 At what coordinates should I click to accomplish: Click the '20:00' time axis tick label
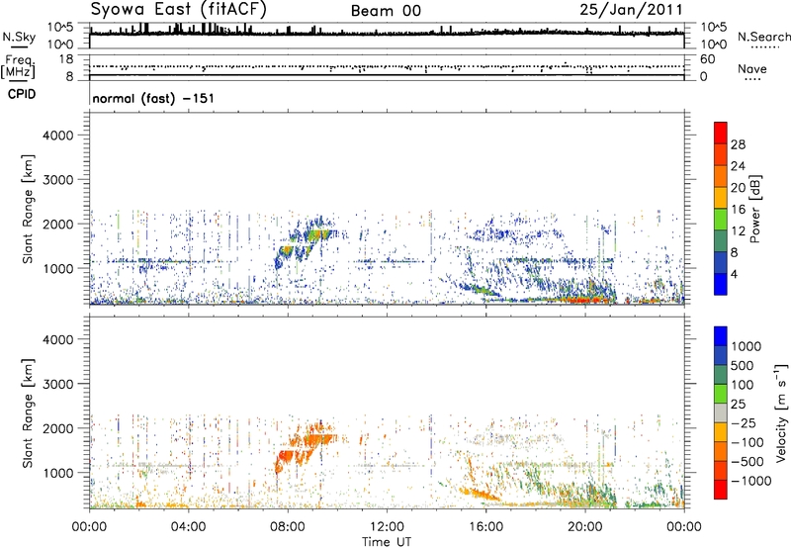point(585,527)
